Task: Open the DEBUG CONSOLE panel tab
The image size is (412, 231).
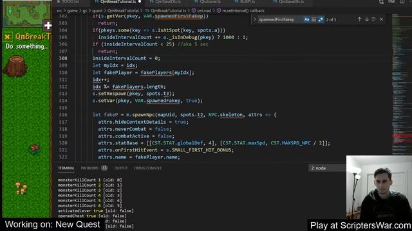Action: [x=147, y=168]
